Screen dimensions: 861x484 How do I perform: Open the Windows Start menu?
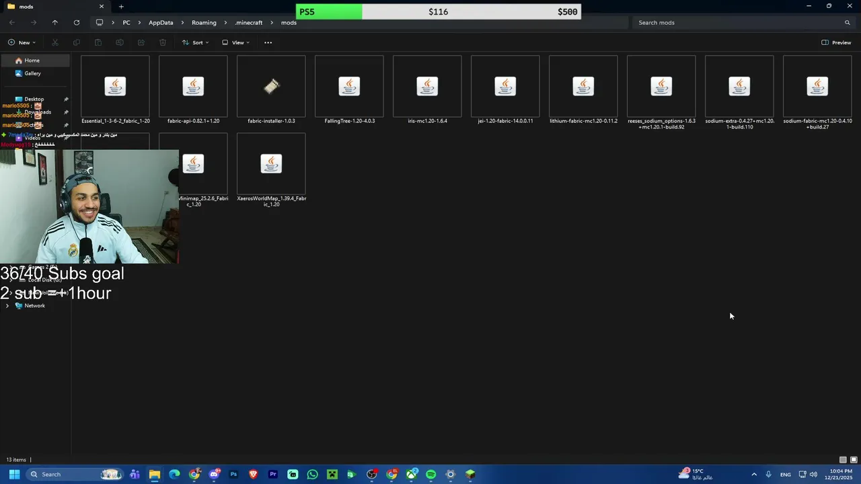tap(14, 474)
